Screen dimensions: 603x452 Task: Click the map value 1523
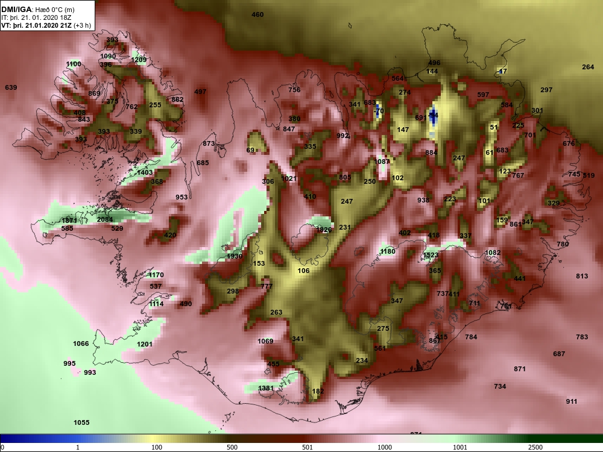tap(431, 255)
